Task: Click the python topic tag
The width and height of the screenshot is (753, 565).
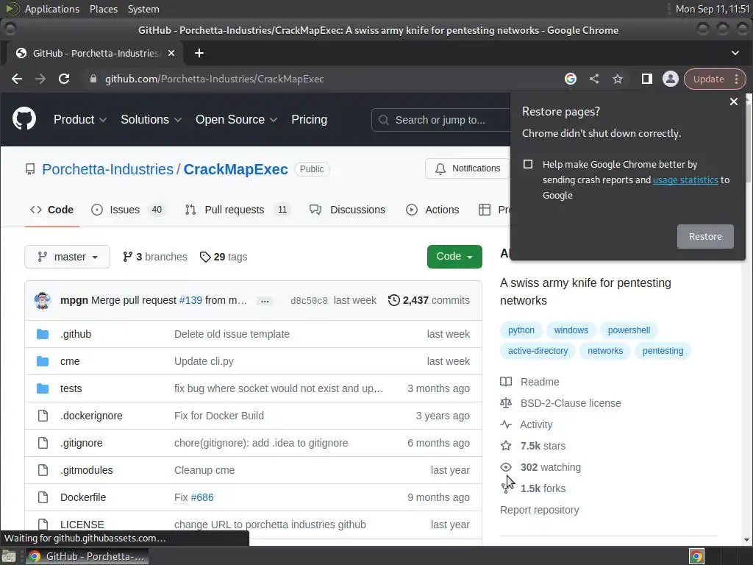Action: click(x=521, y=330)
